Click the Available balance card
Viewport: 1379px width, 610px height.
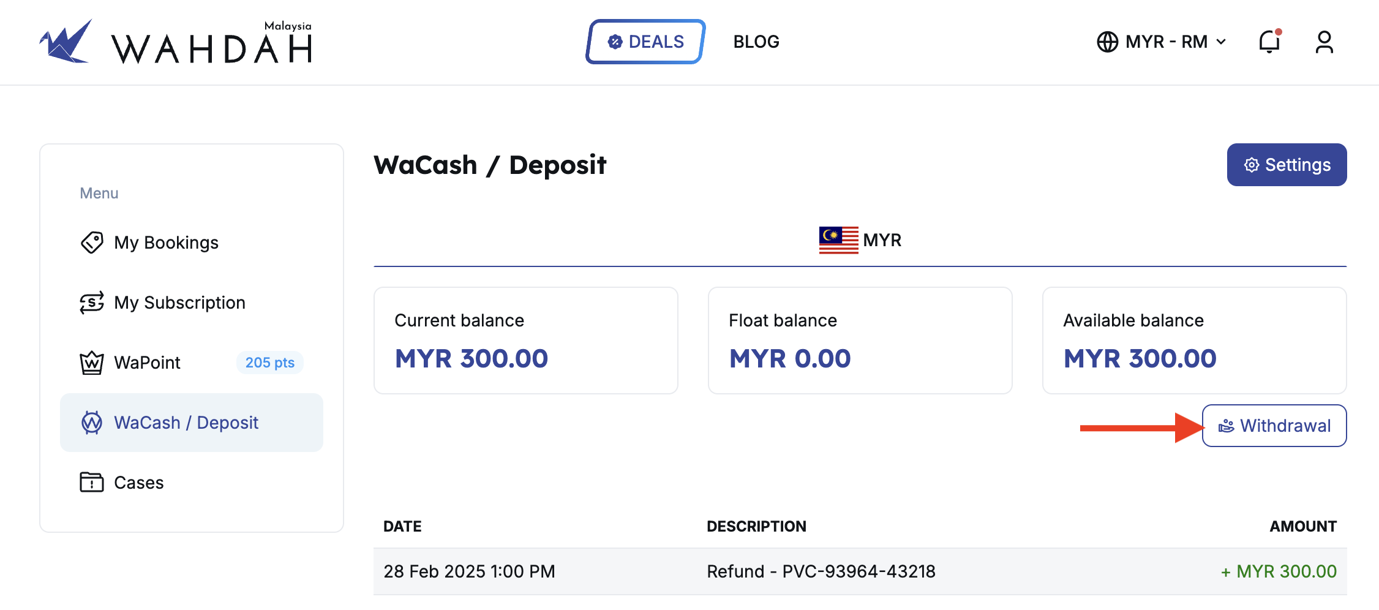click(1194, 341)
